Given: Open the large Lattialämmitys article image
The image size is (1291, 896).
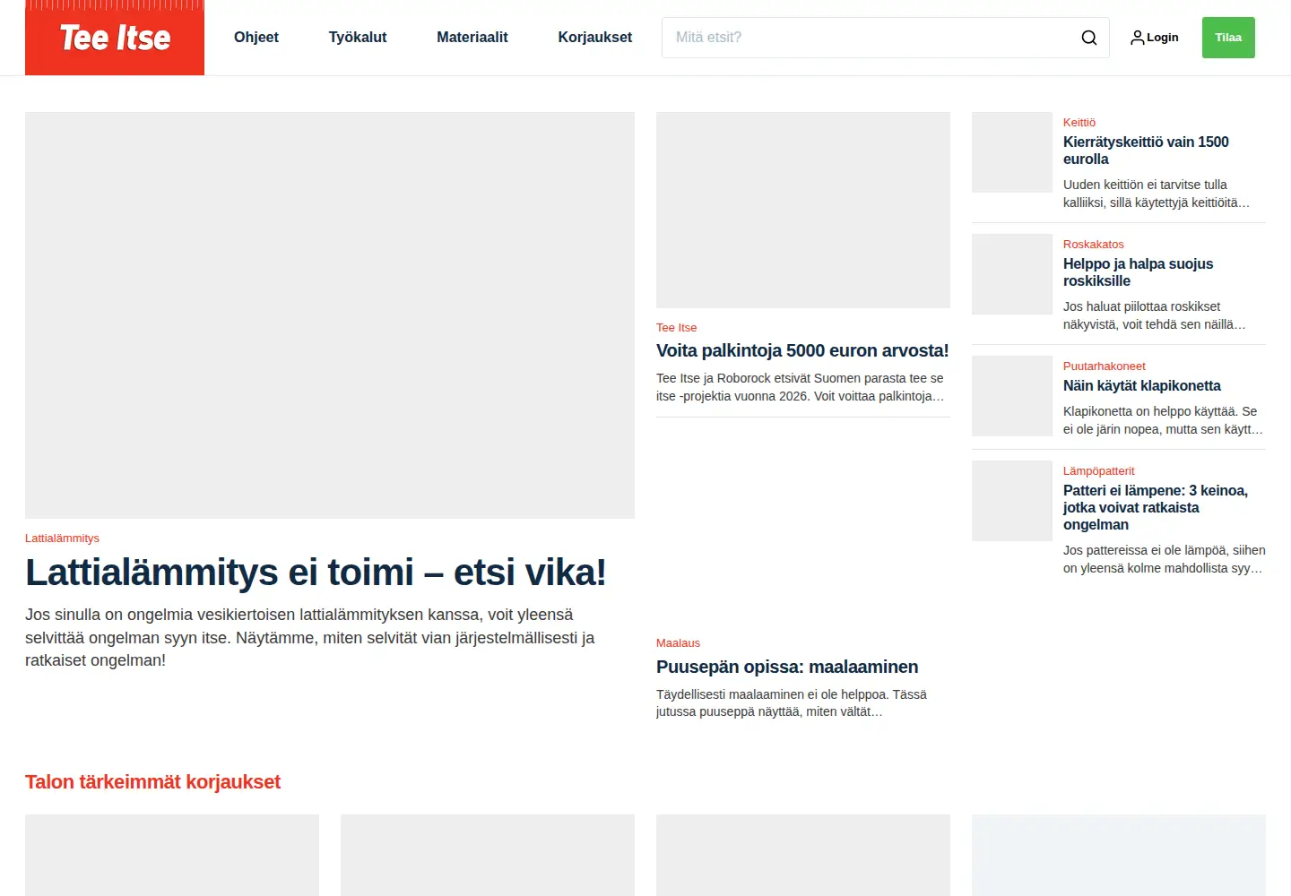Looking at the screenshot, I should point(330,315).
